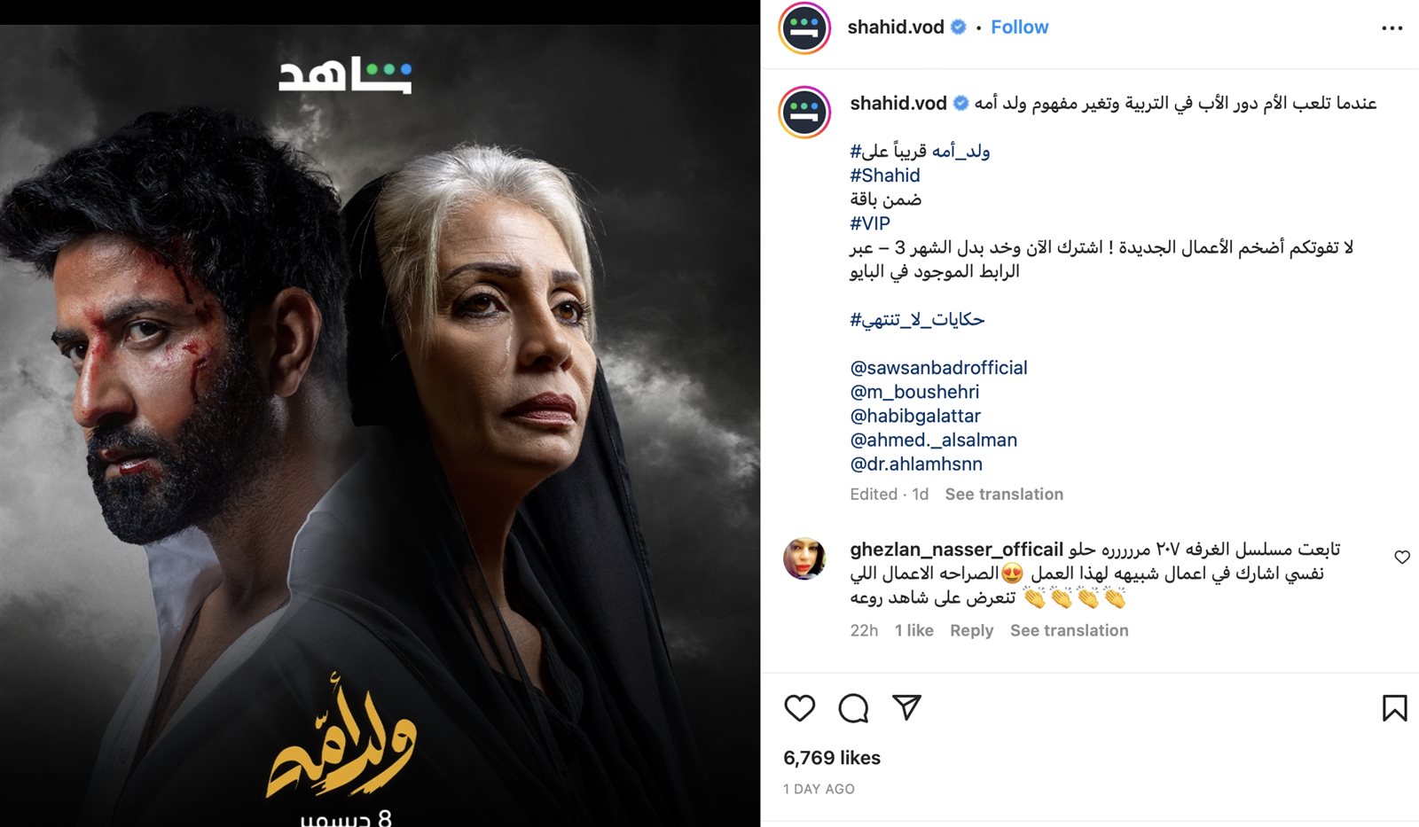Open @dr.ahlamhsnn profile mention
The width and height of the screenshot is (1419, 827).
tap(916, 464)
